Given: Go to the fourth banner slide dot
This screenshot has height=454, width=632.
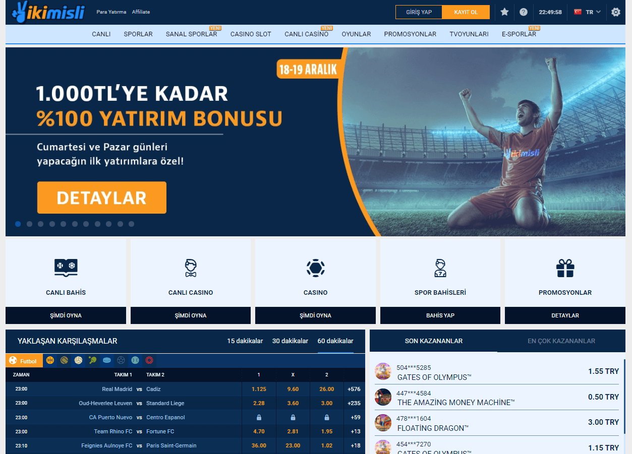Looking at the screenshot, I should coord(52,224).
